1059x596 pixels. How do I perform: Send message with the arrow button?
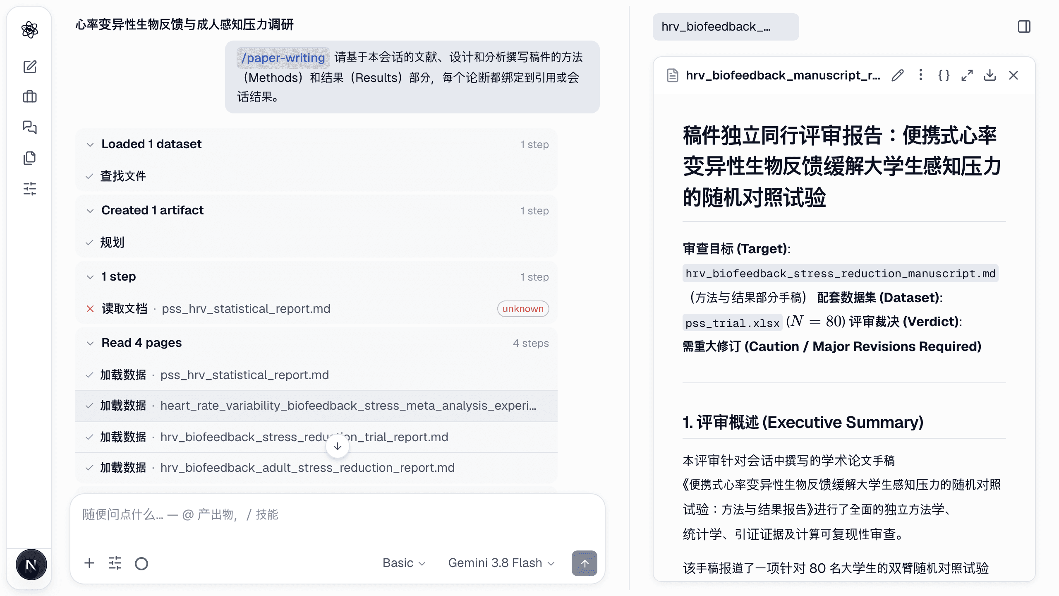(x=584, y=563)
